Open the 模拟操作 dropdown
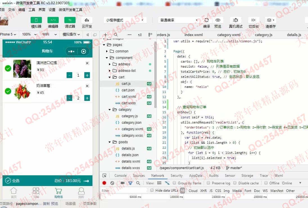This screenshot has width=308, height=208. click(71, 34)
